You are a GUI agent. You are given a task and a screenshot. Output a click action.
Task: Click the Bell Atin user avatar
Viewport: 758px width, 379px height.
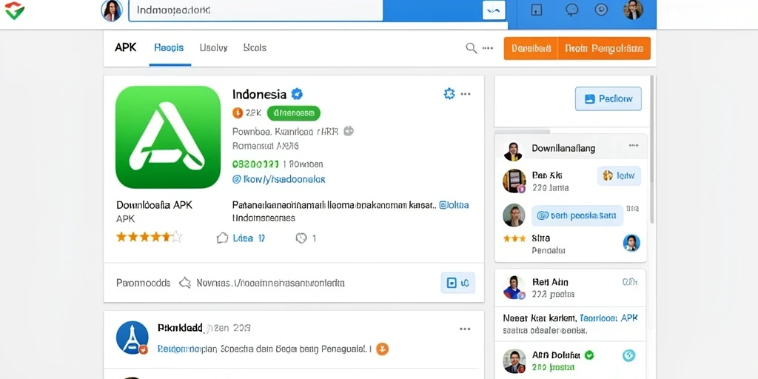click(x=514, y=288)
